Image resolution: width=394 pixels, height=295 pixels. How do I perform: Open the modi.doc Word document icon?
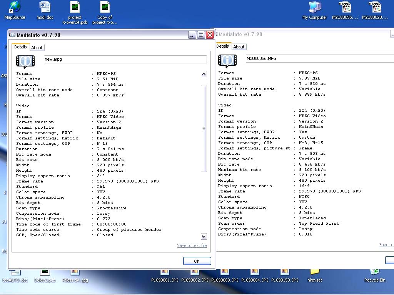point(45,8)
